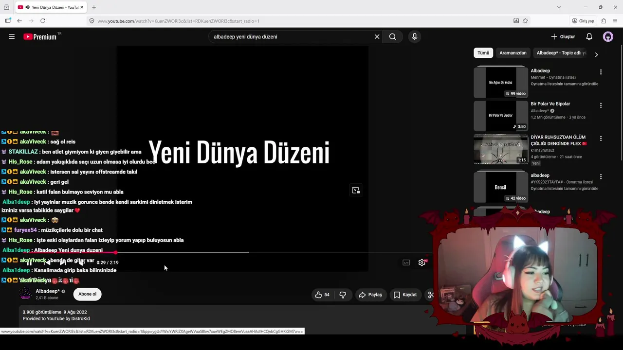
Task: Open the DİYAR RUHSUZ spider video thumbnail
Action: [500, 149]
